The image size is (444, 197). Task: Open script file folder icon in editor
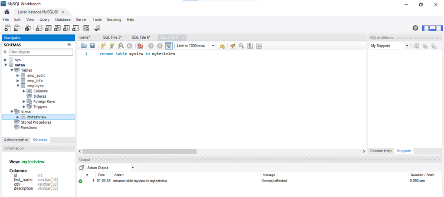pos(84,46)
